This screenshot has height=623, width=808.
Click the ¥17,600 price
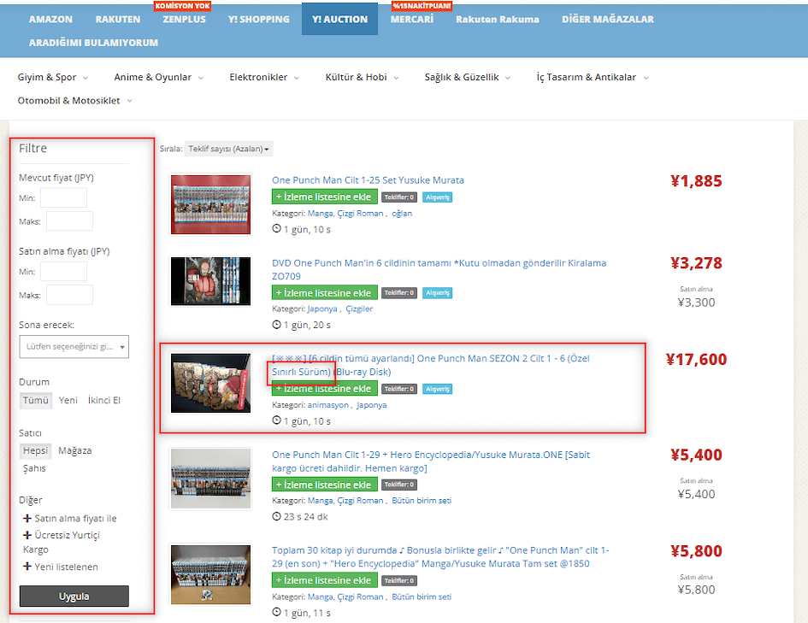pyautogui.click(x=696, y=360)
